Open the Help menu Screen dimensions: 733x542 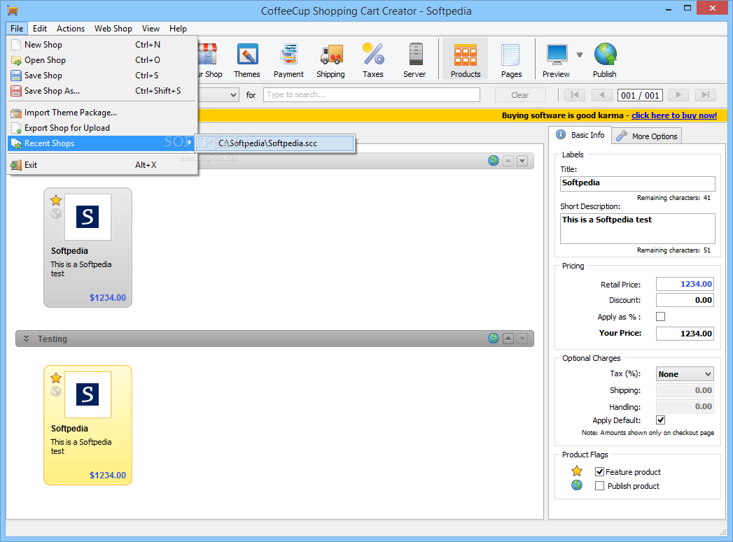[178, 29]
